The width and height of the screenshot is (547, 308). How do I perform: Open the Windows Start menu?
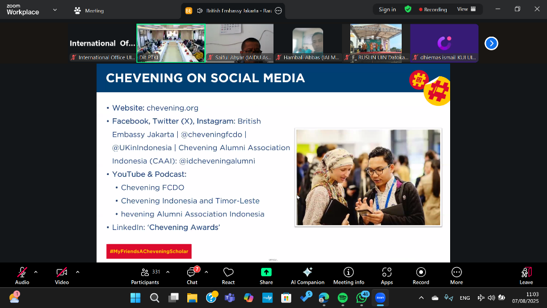click(135, 298)
